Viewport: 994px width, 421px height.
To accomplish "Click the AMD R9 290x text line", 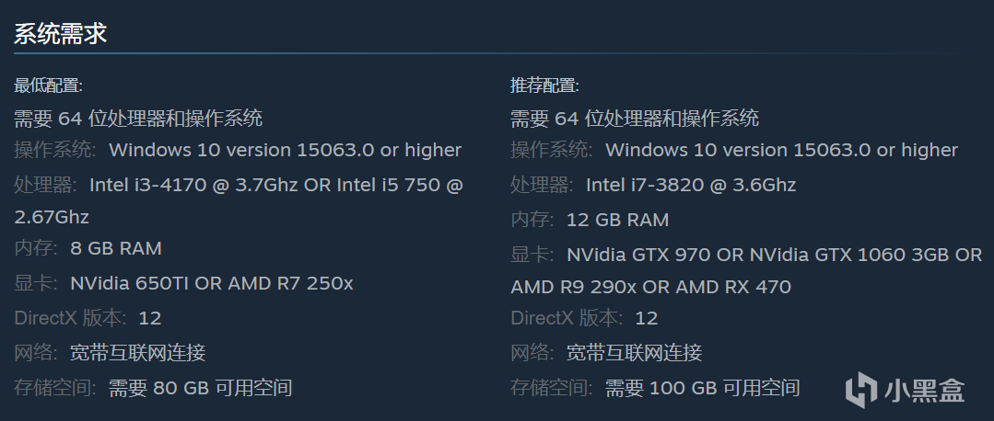I will (650, 287).
